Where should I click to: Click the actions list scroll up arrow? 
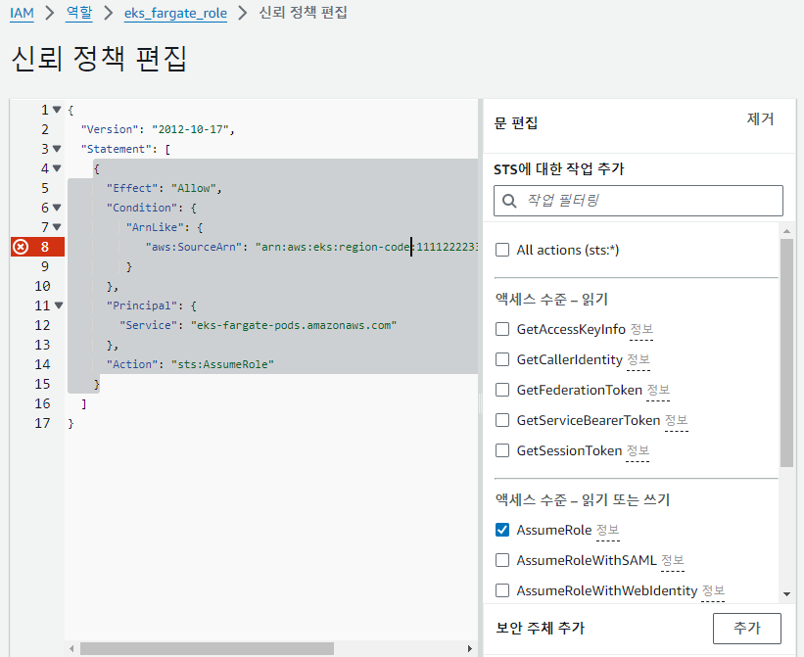click(x=786, y=232)
